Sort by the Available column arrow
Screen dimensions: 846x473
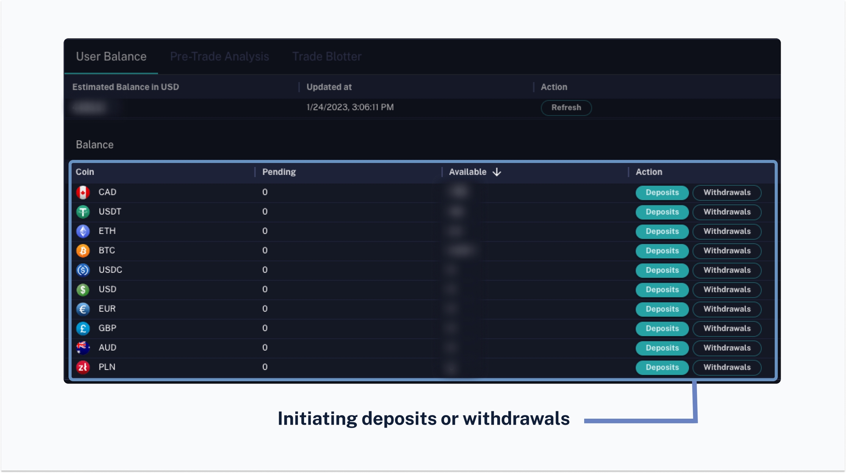point(497,172)
